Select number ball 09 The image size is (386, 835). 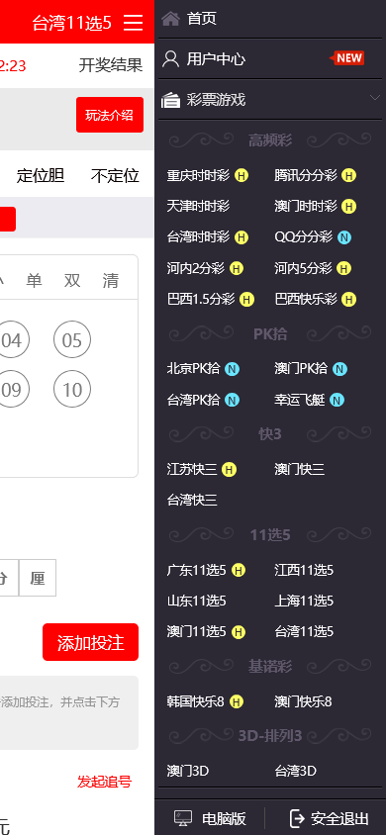[11, 389]
